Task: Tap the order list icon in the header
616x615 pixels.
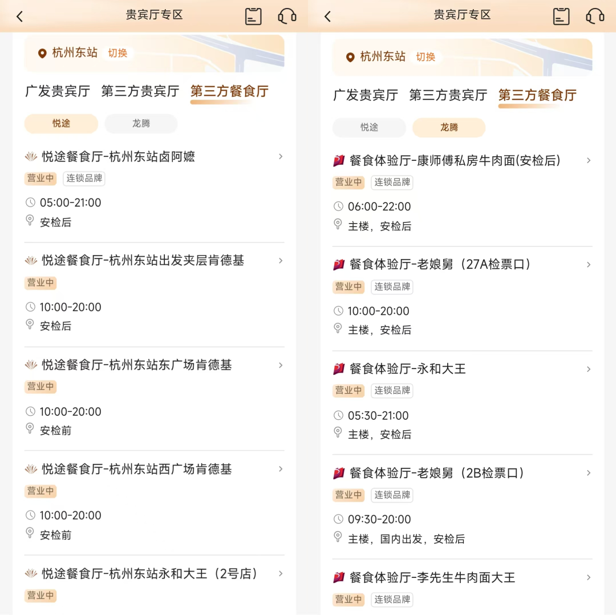Action: (x=253, y=16)
